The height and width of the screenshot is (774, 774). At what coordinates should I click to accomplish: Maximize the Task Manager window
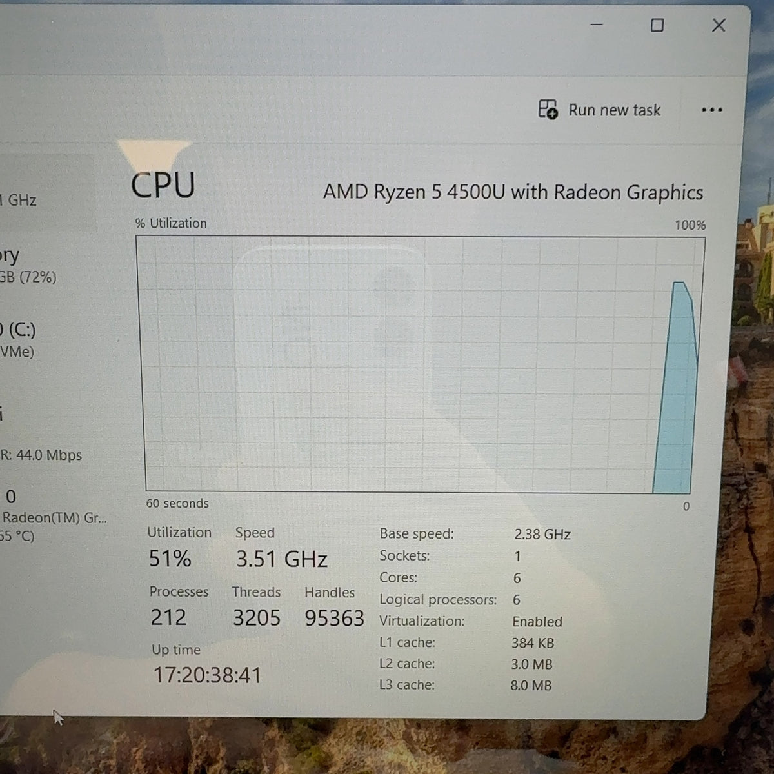(657, 25)
